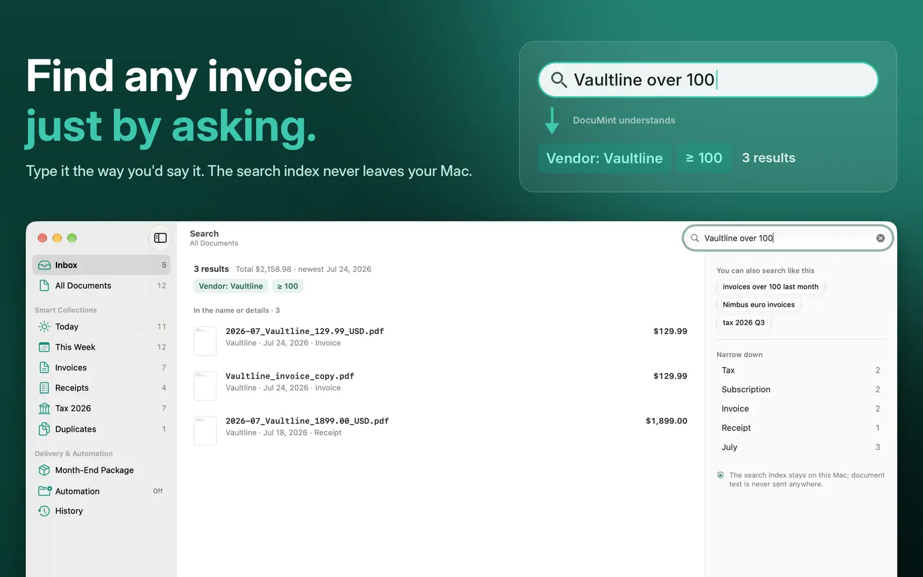The image size is (923, 577).
Task: Narrow down results by July
Action: pos(801,447)
